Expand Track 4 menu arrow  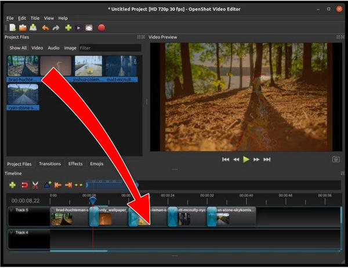point(12,233)
